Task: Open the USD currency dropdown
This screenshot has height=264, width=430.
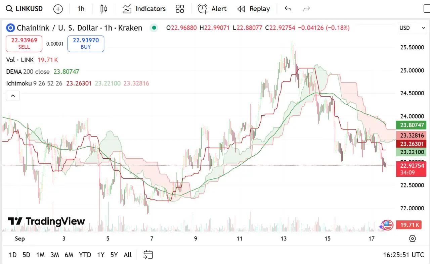Action: pos(412,28)
